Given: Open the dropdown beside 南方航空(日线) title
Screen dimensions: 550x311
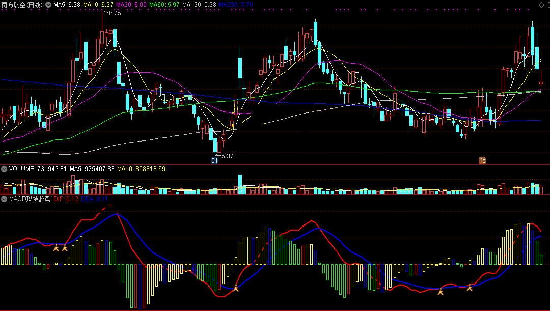Looking at the screenshot, I should 48,5.
